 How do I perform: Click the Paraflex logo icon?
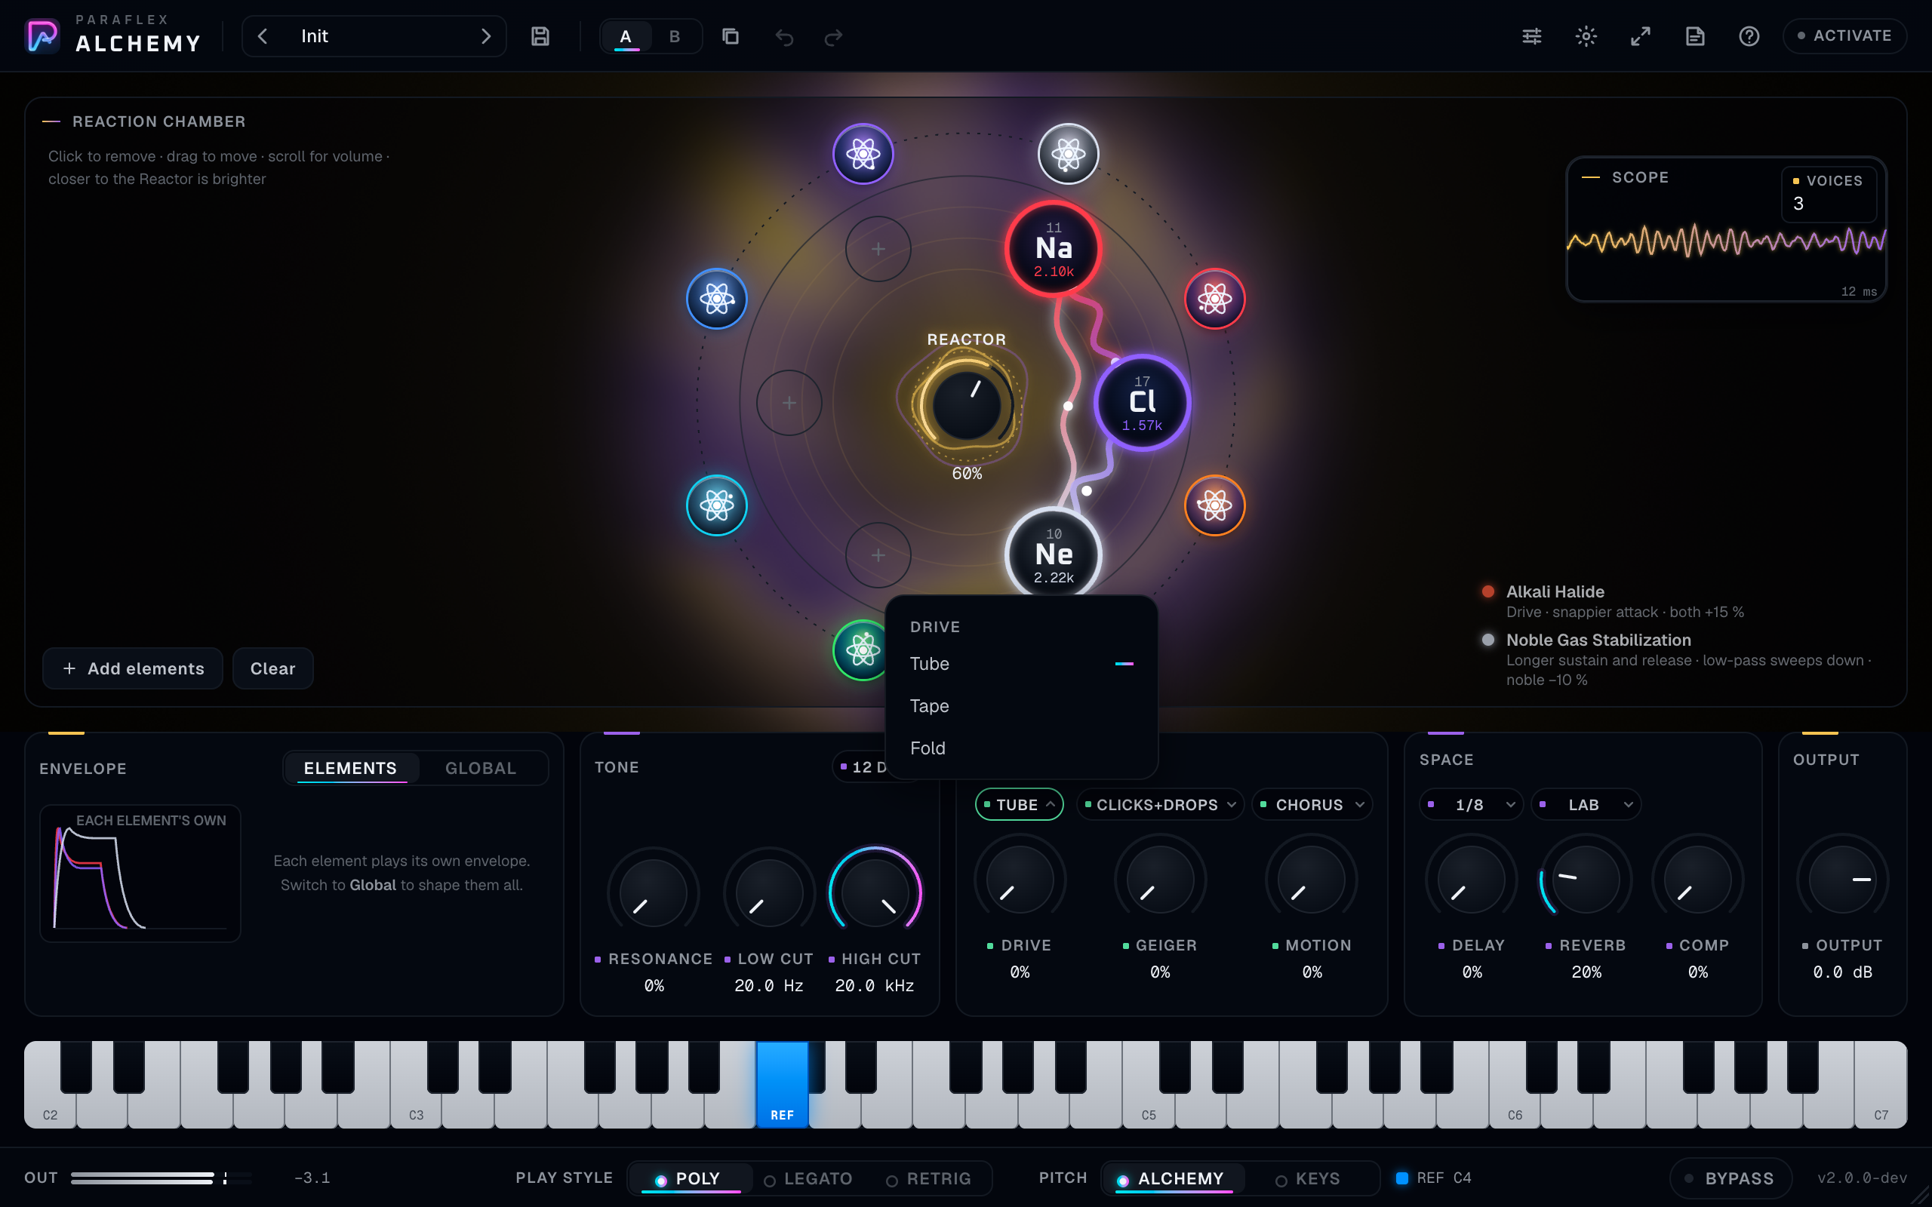(43, 36)
